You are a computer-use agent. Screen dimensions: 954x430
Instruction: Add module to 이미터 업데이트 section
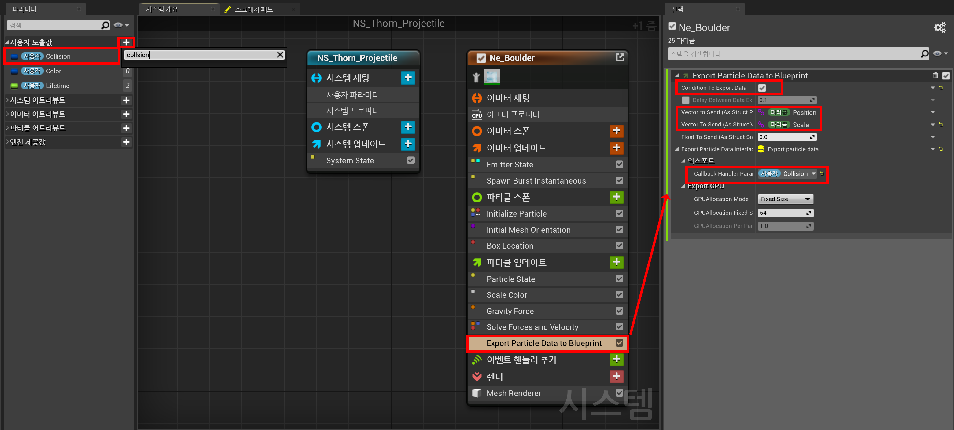tap(616, 148)
